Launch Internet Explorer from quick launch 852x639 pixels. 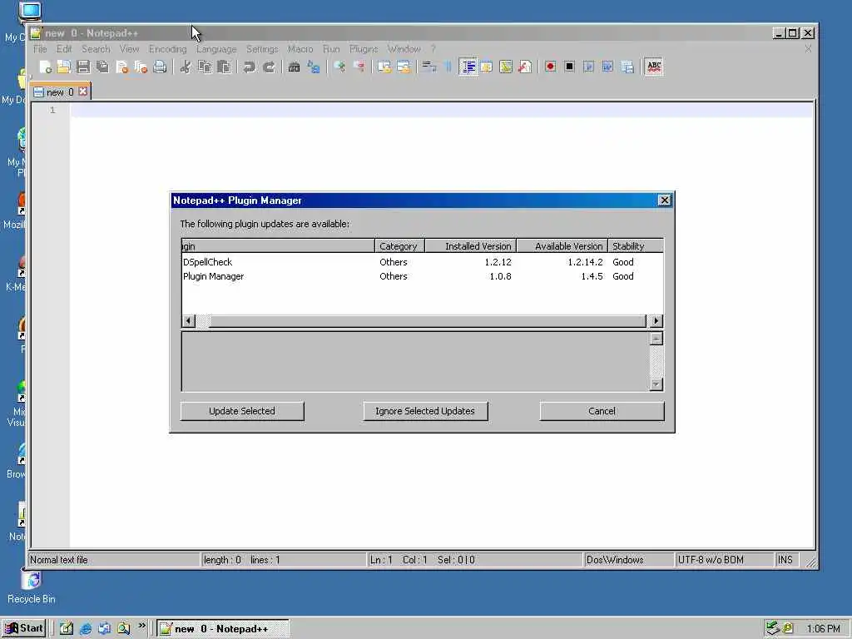click(86, 629)
